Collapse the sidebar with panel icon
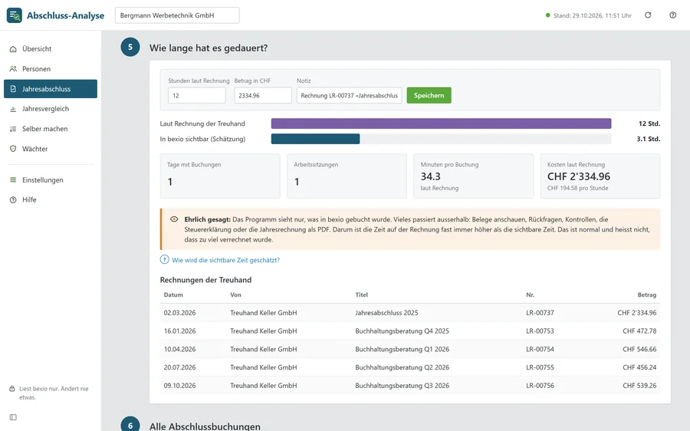Screen dimensions: 690x431 pos(13,417)
